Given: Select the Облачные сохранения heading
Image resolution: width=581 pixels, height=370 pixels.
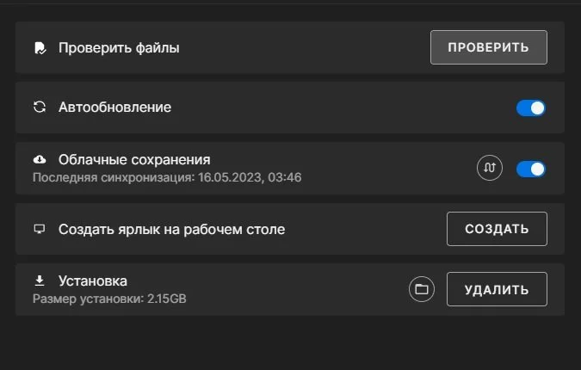Looking at the screenshot, I should [134, 160].
